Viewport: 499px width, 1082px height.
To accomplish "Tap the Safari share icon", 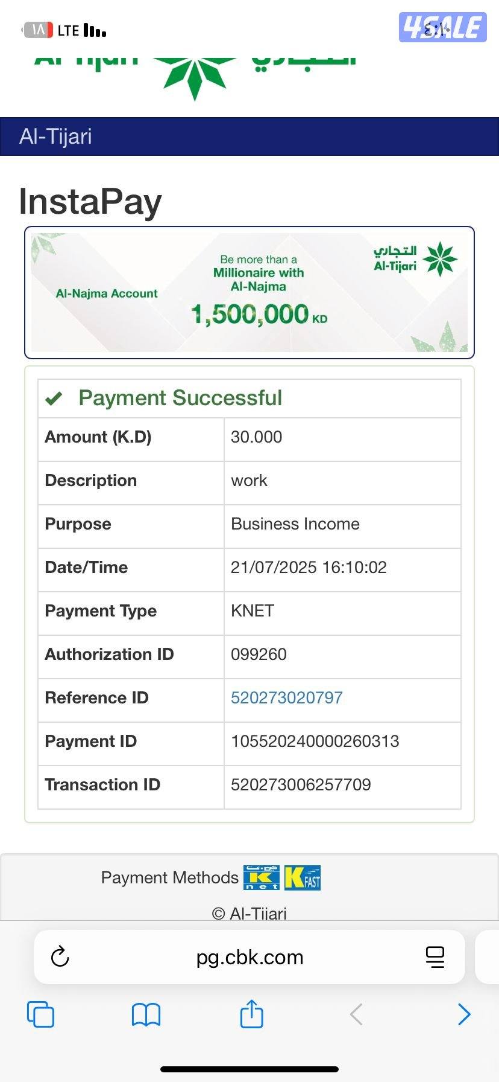I will coord(251,1014).
